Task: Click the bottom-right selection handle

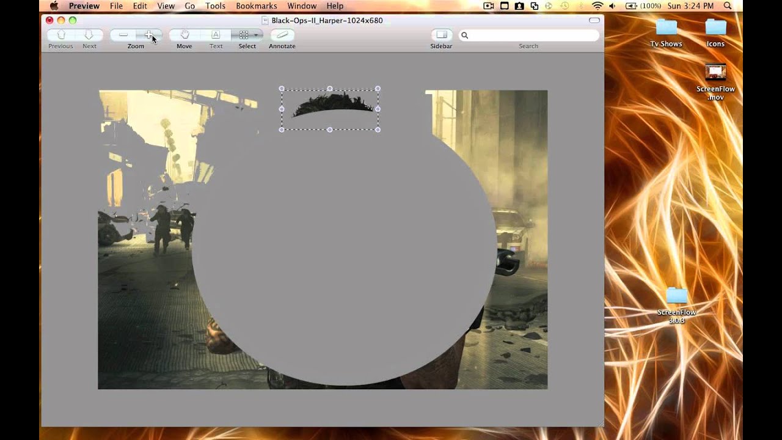Action: pos(378,130)
